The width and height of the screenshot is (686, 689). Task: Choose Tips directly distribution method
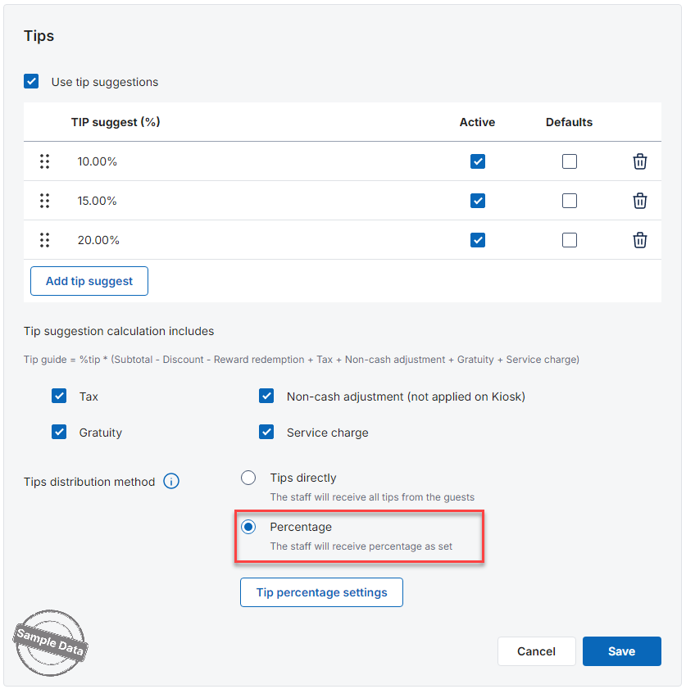coord(248,478)
